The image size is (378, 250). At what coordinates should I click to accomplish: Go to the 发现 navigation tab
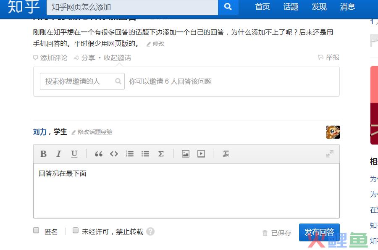click(x=319, y=7)
